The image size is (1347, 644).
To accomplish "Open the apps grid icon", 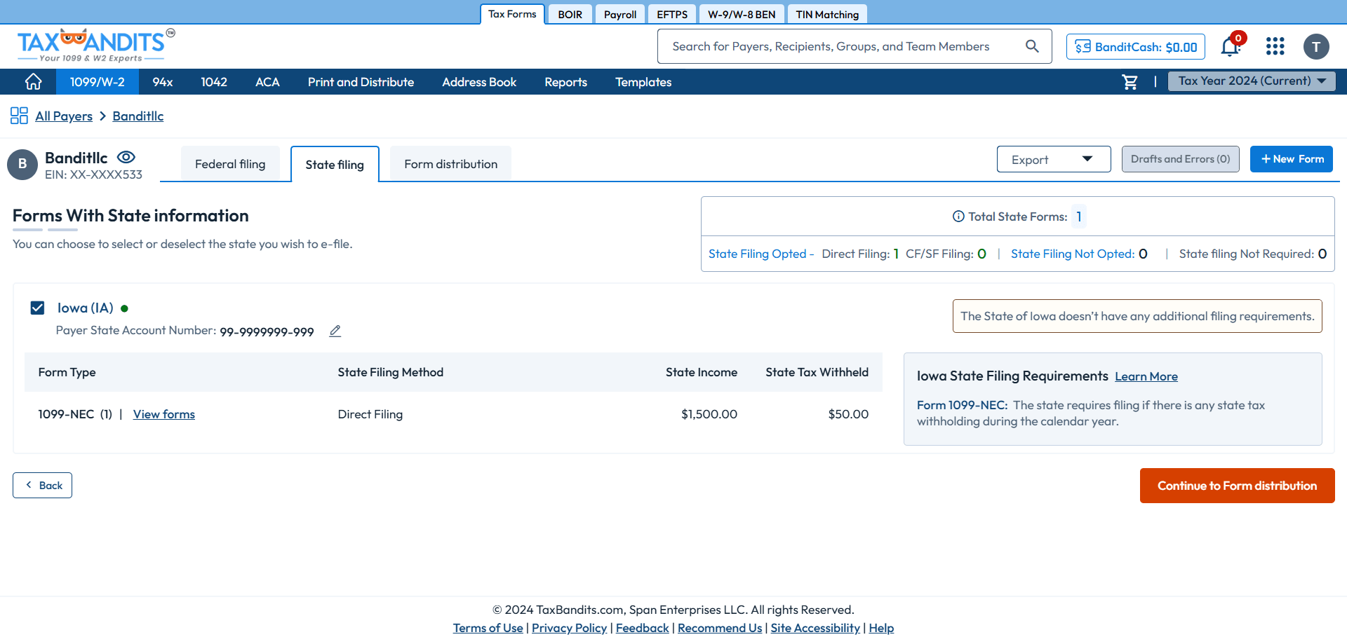I will 1275,46.
